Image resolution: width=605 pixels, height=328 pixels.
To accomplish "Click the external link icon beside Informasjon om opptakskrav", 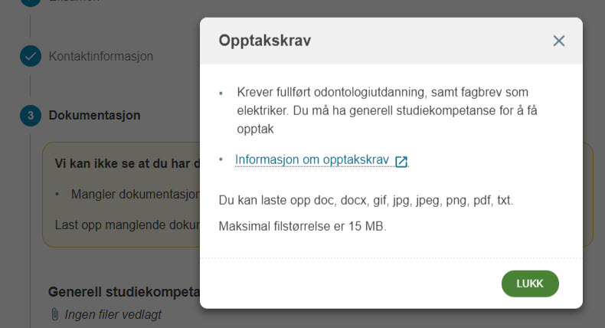I will [x=401, y=162].
